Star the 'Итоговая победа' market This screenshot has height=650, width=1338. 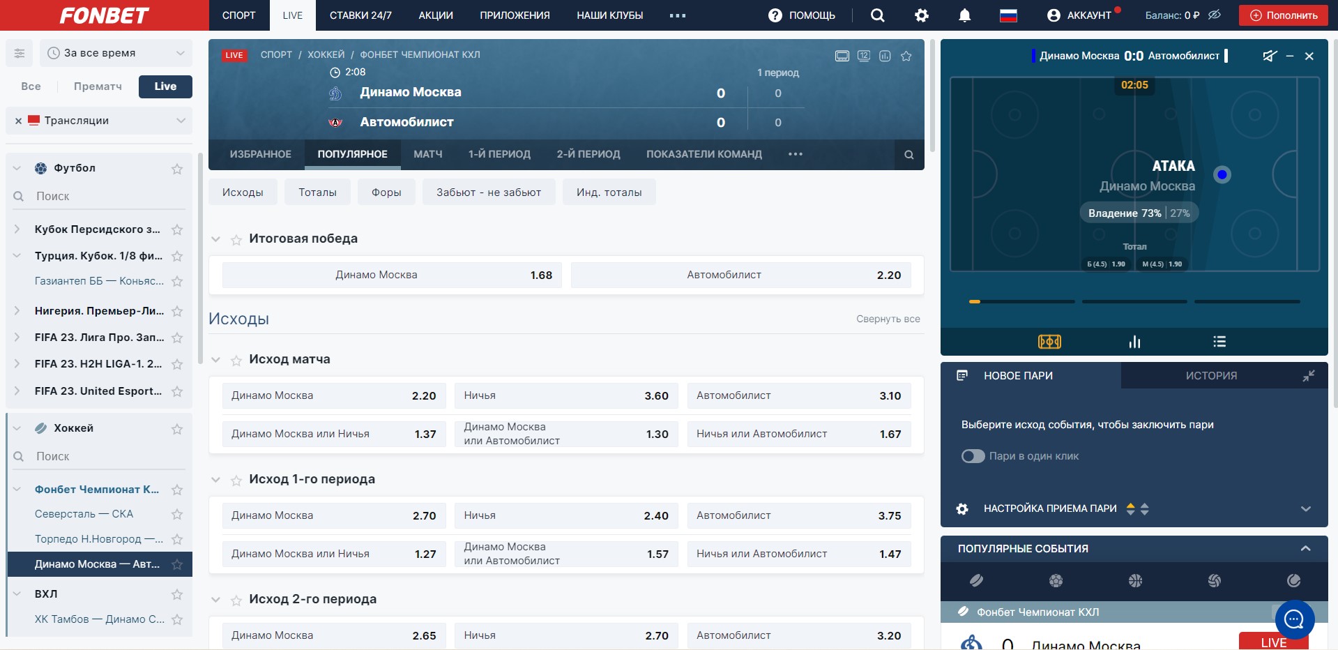[236, 240]
